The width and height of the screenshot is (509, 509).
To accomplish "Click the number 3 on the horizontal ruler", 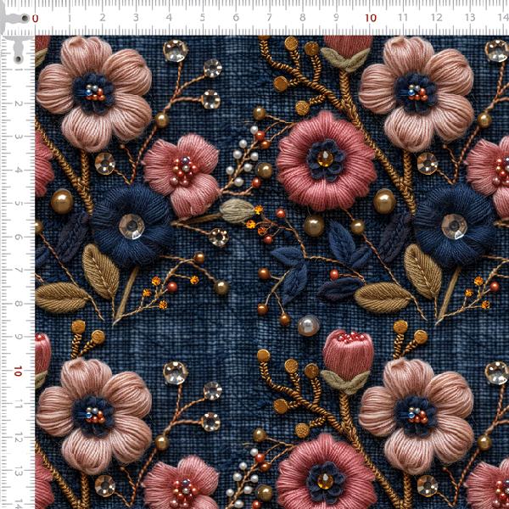I will (x=136, y=18).
